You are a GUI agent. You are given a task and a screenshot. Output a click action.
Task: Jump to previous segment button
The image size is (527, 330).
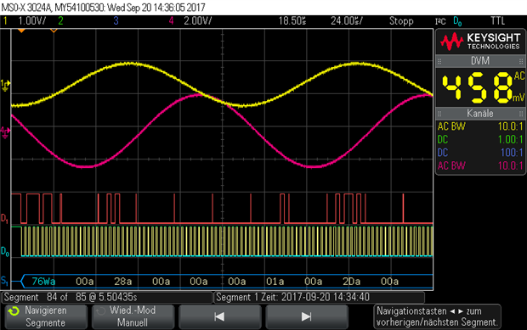pos(220,316)
